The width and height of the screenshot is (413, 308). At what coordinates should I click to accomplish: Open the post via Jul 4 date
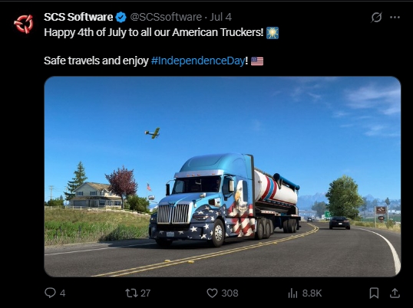pos(221,17)
